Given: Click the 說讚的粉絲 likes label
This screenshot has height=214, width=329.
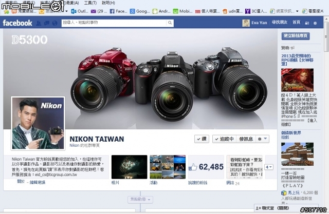Looking at the screenshot, I should 197,183.
